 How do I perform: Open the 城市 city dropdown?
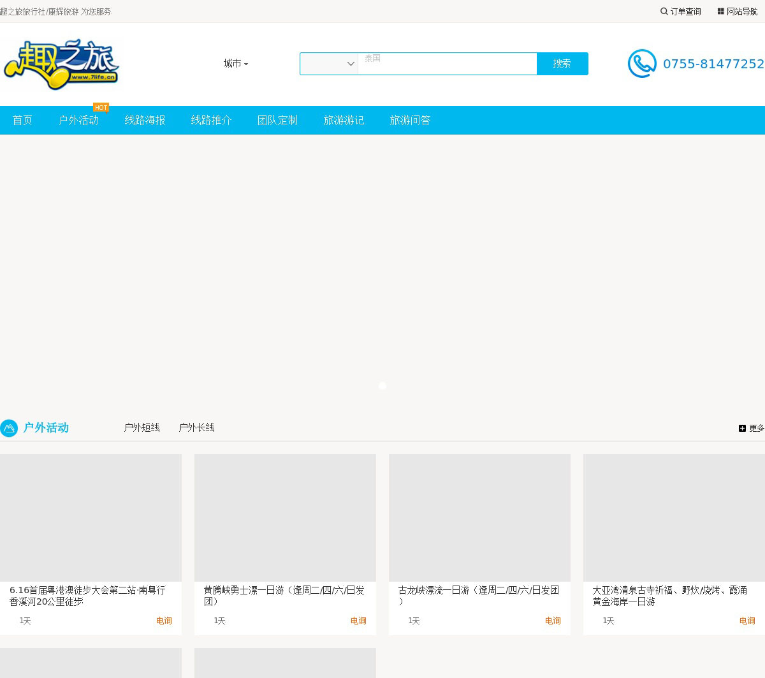[235, 64]
